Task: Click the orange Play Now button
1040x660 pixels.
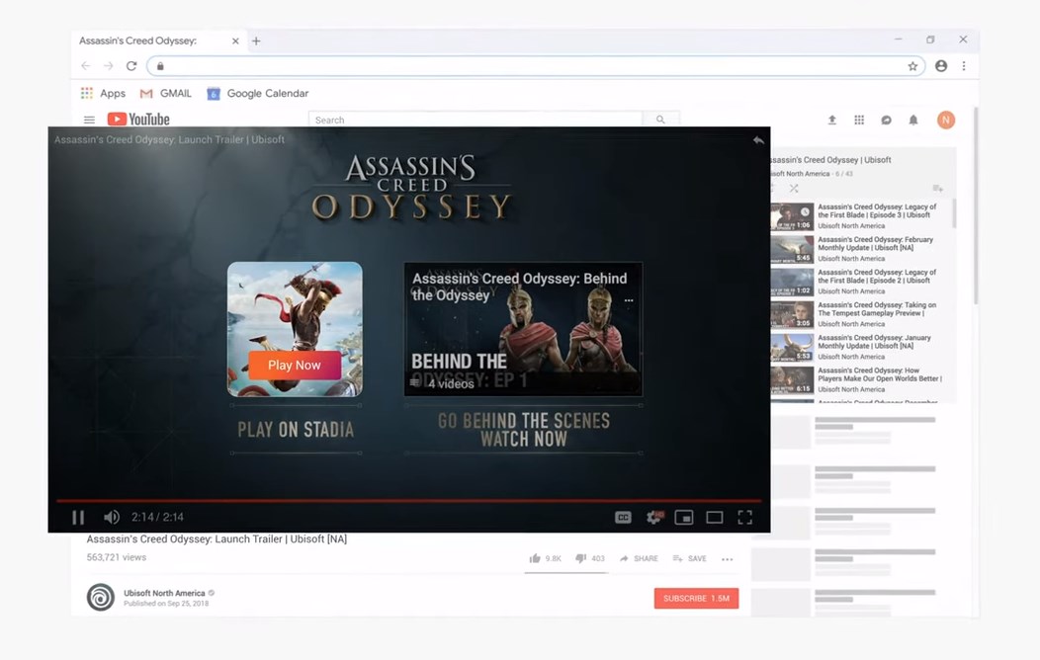Action: pos(295,366)
